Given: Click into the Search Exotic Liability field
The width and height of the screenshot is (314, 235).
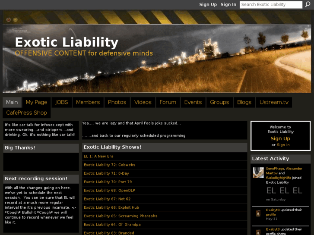Looking at the screenshot, I should (271, 5).
